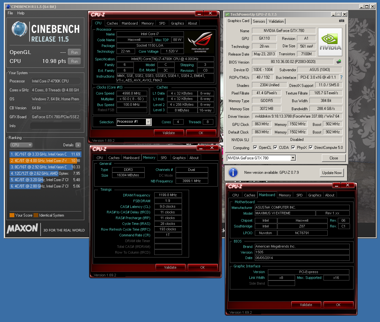Click the Specification field i7-4790K
Screen dimensions: 380x322
click(x=165, y=59)
